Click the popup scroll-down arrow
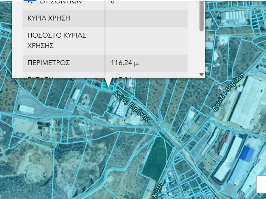Screen dimensions: 266x199 click(x=201, y=75)
